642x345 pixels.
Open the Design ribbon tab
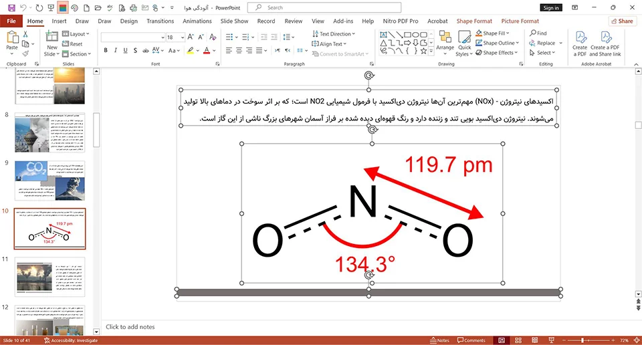click(x=129, y=21)
